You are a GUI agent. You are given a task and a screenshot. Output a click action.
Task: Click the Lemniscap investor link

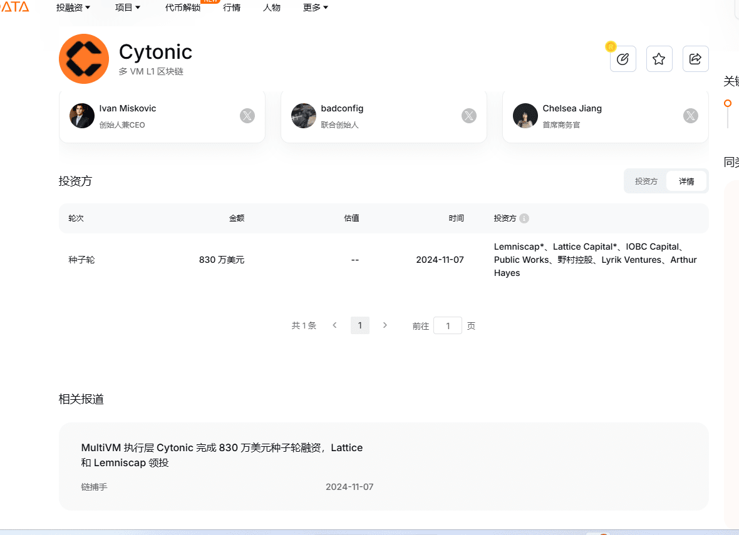click(x=519, y=247)
